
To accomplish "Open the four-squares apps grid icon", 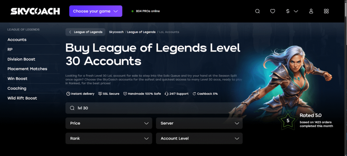I will pyautogui.click(x=326, y=11).
